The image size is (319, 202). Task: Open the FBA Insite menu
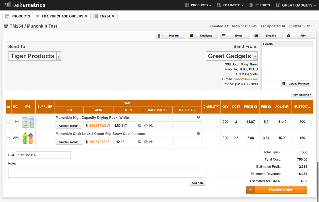(x=230, y=5)
